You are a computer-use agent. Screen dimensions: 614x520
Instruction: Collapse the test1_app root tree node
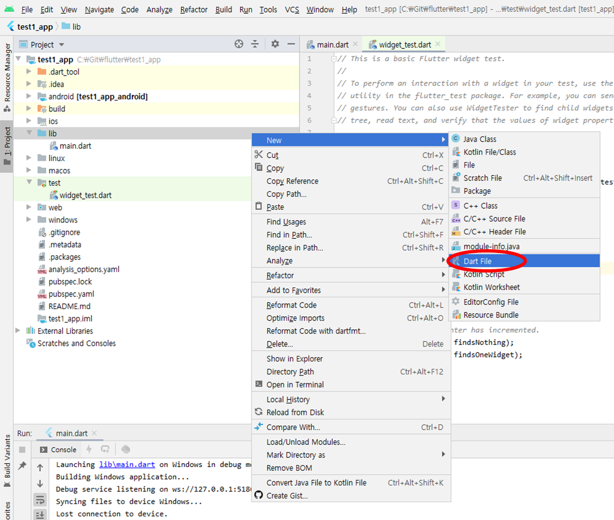(19, 59)
